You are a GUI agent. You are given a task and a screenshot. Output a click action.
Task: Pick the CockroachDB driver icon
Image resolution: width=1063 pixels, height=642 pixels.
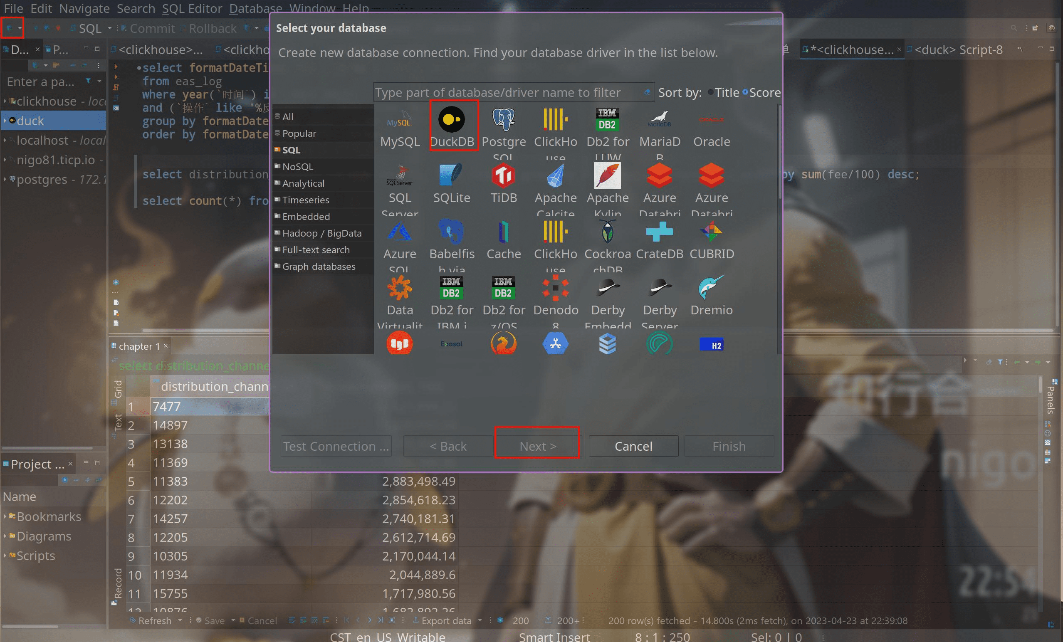coord(608,232)
